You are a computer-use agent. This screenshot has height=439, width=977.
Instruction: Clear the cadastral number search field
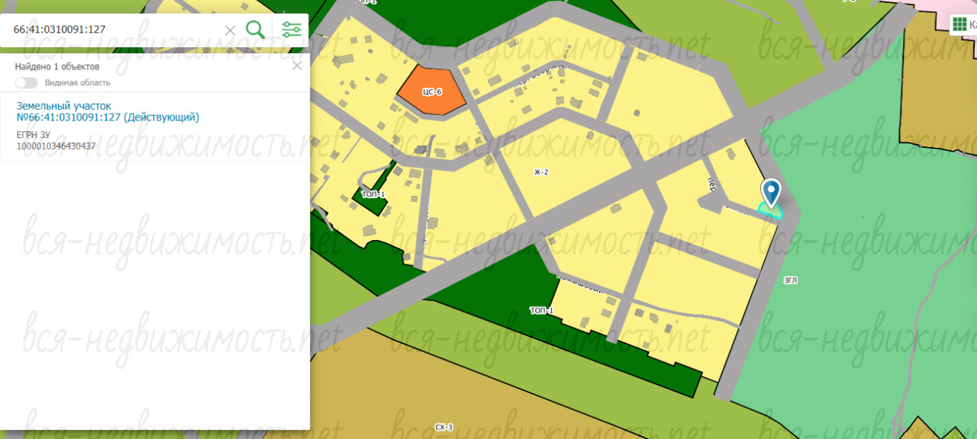tap(230, 30)
